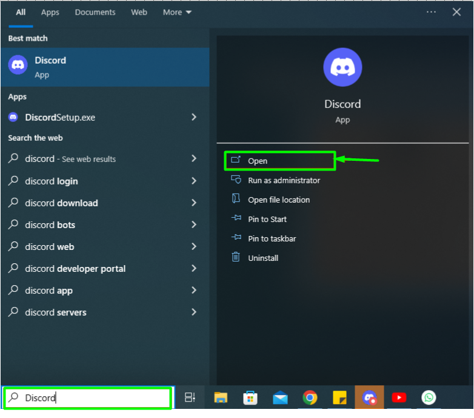
Task: Expand arrow beside 'discord servers'
Action: [x=194, y=312]
